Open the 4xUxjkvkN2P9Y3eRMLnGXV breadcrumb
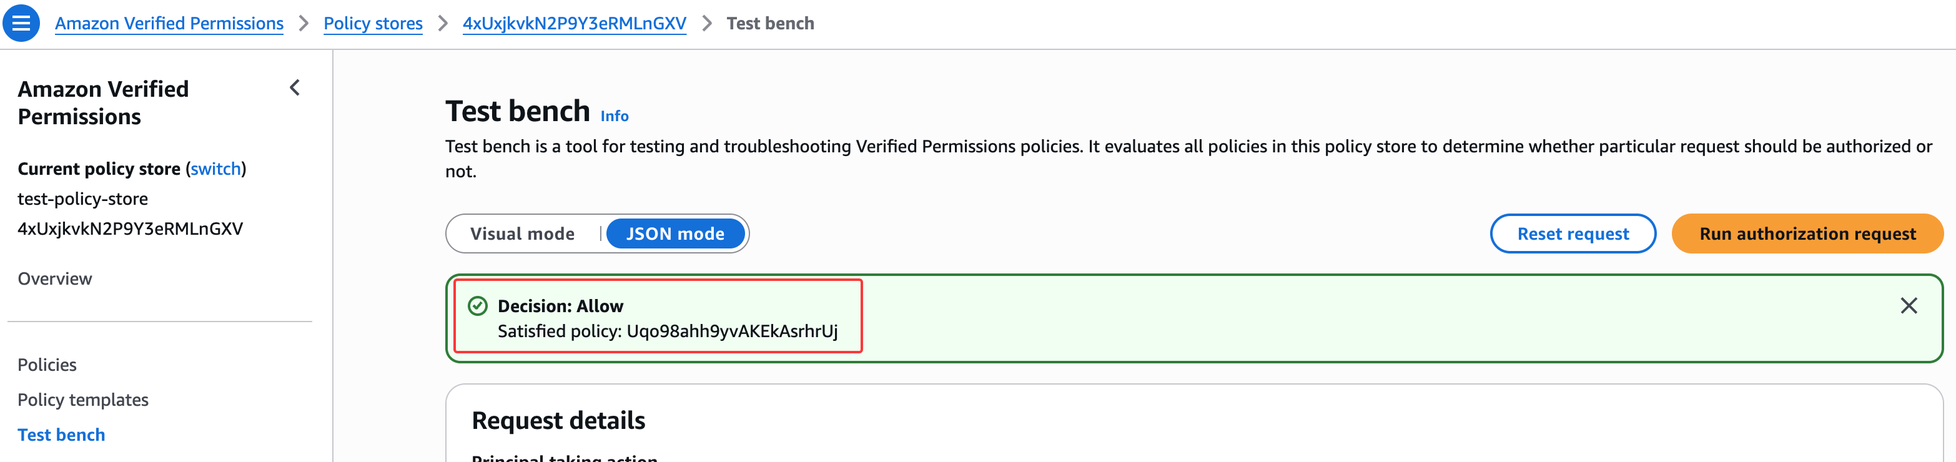The height and width of the screenshot is (462, 1956). click(x=574, y=24)
